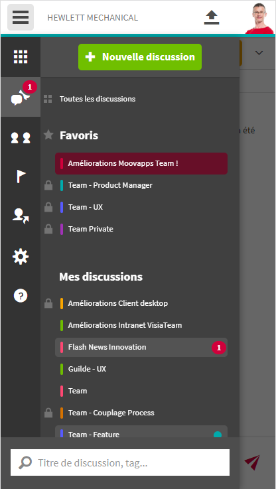
Task: Select Guilde - UX discussion
Action: 141,369
